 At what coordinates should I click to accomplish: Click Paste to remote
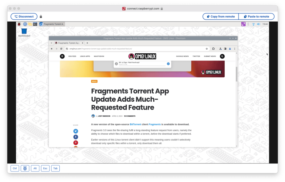pyautogui.click(x=256, y=17)
